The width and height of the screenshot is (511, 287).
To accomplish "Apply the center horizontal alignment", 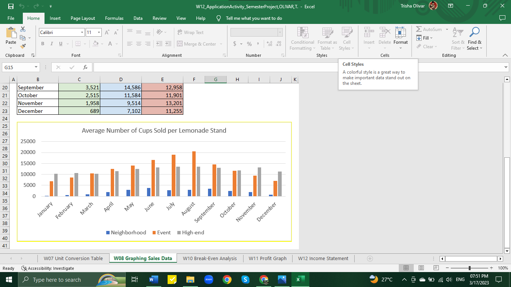I will click(x=138, y=44).
